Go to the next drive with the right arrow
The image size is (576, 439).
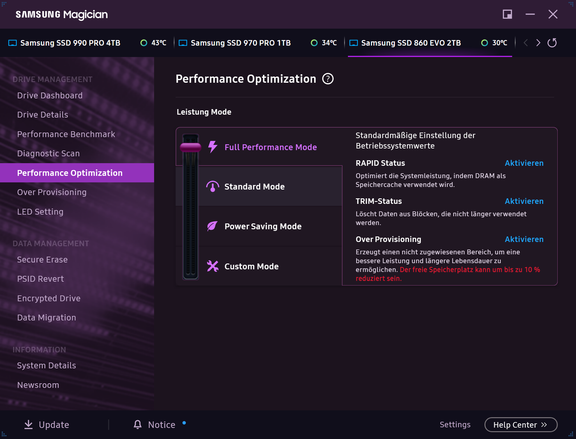[538, 43]
